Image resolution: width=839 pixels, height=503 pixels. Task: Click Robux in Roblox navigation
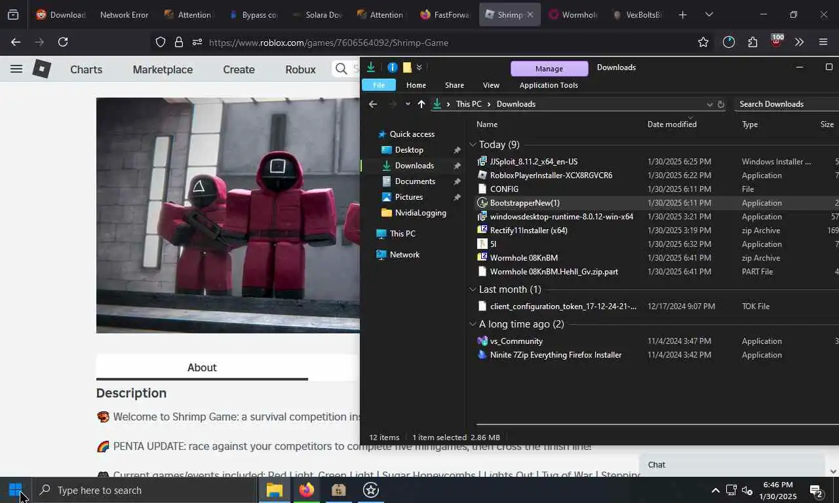pyautogui.click(x=300, y=69)
